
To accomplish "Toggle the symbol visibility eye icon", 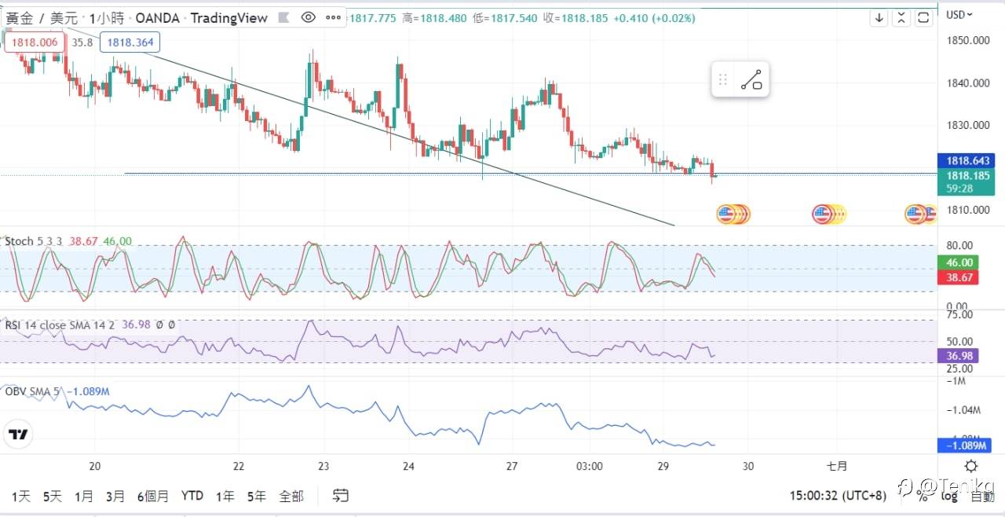I will click(x=309, y=16).
